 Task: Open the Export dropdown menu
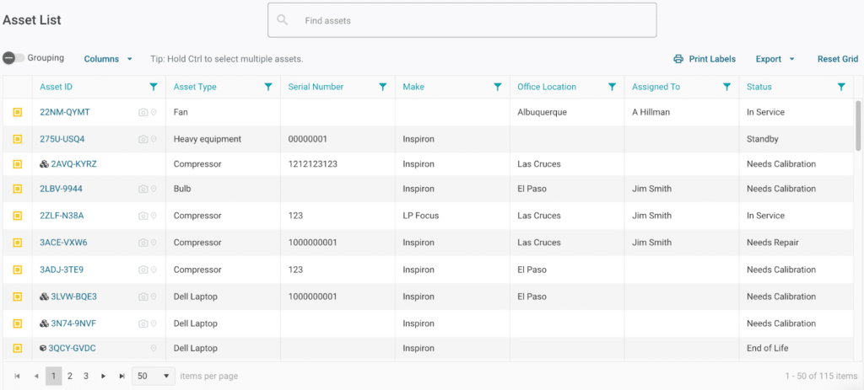[x=775, y=59]
